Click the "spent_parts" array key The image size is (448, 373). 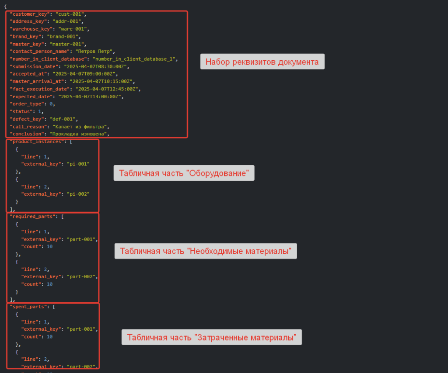tap(28, 307)
